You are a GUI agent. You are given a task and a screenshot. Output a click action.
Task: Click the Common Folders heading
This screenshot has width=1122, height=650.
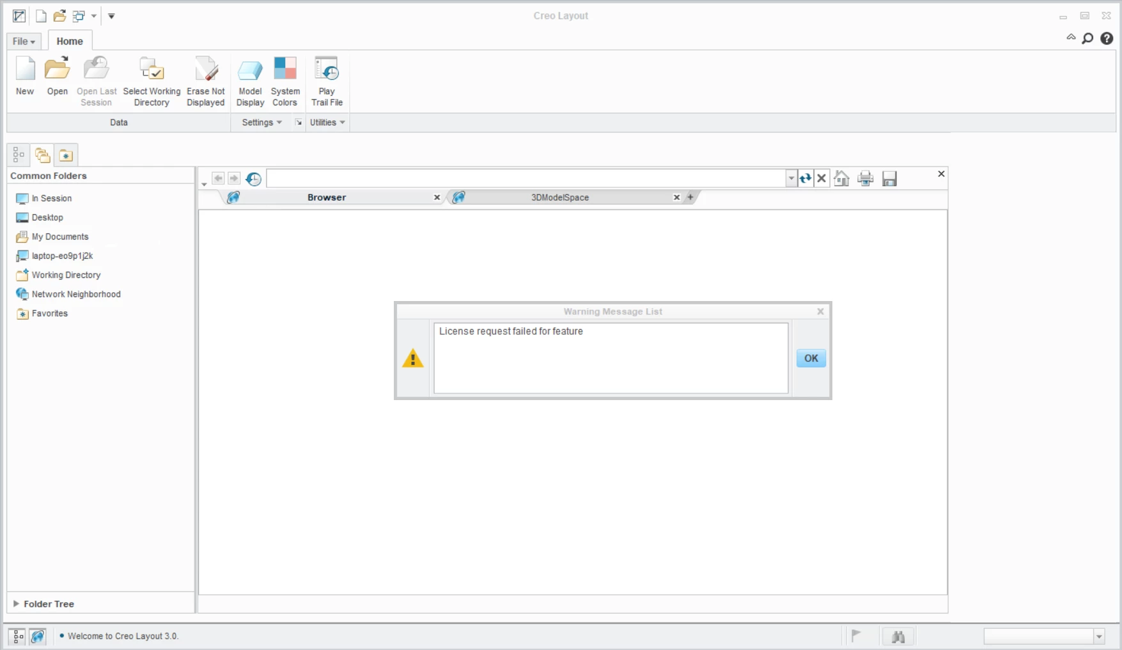click(x=49, y=176)
